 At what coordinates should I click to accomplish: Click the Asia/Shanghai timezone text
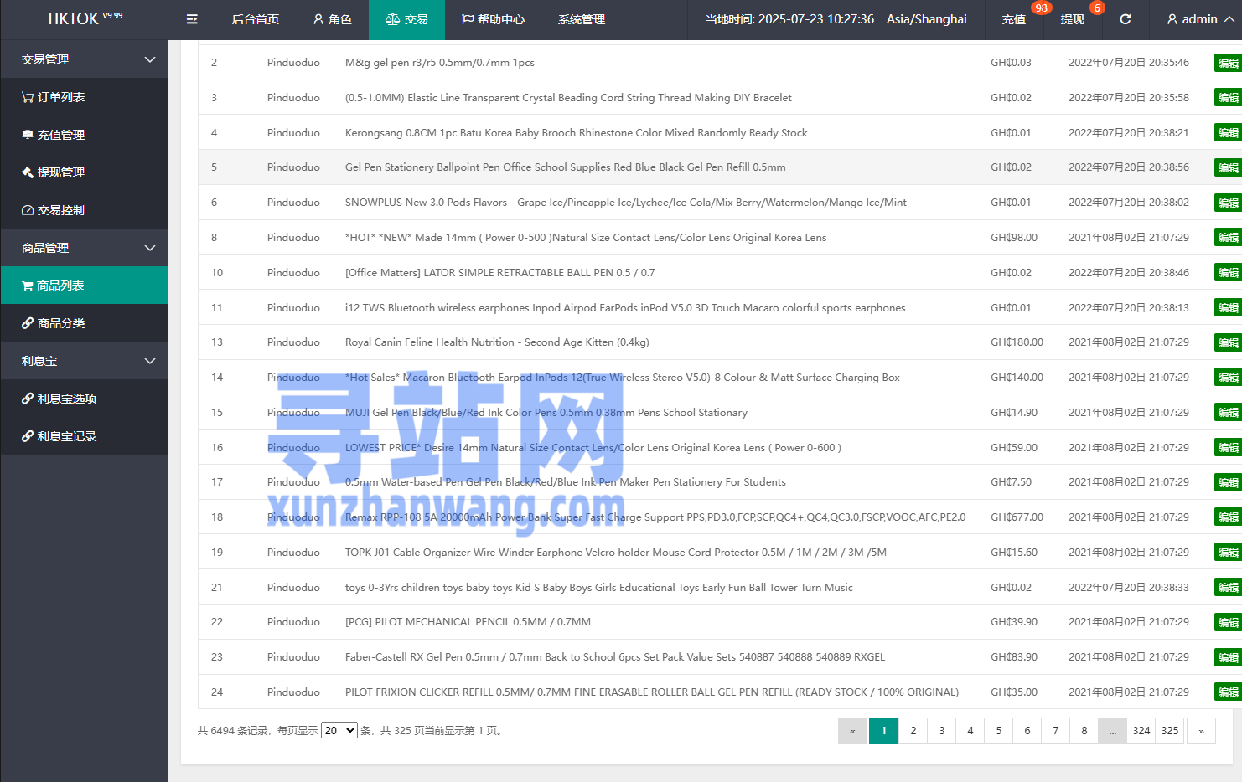(927, 19)
